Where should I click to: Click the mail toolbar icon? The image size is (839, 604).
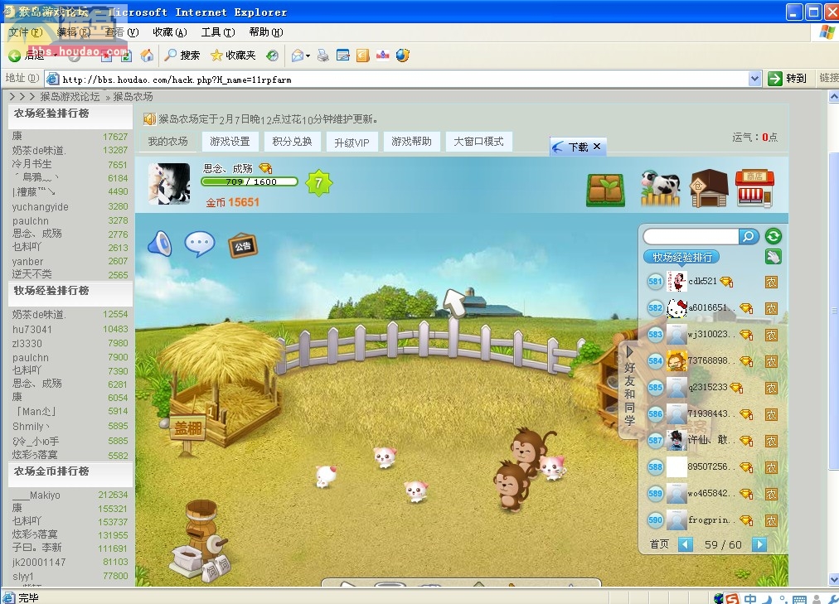[298, 55]
